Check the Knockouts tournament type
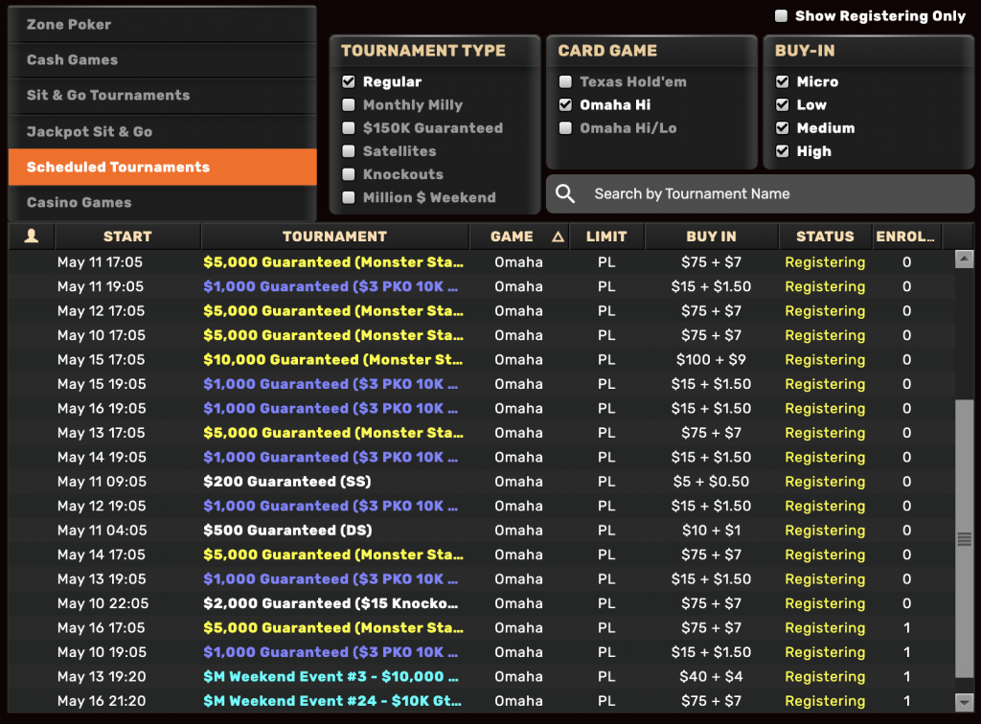The height and width of the screenshot is (724, 981). [x=350, y=174]
